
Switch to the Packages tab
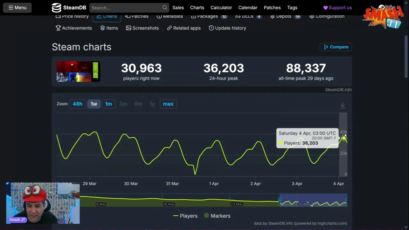pyautogui.click(x=209, y=17)
